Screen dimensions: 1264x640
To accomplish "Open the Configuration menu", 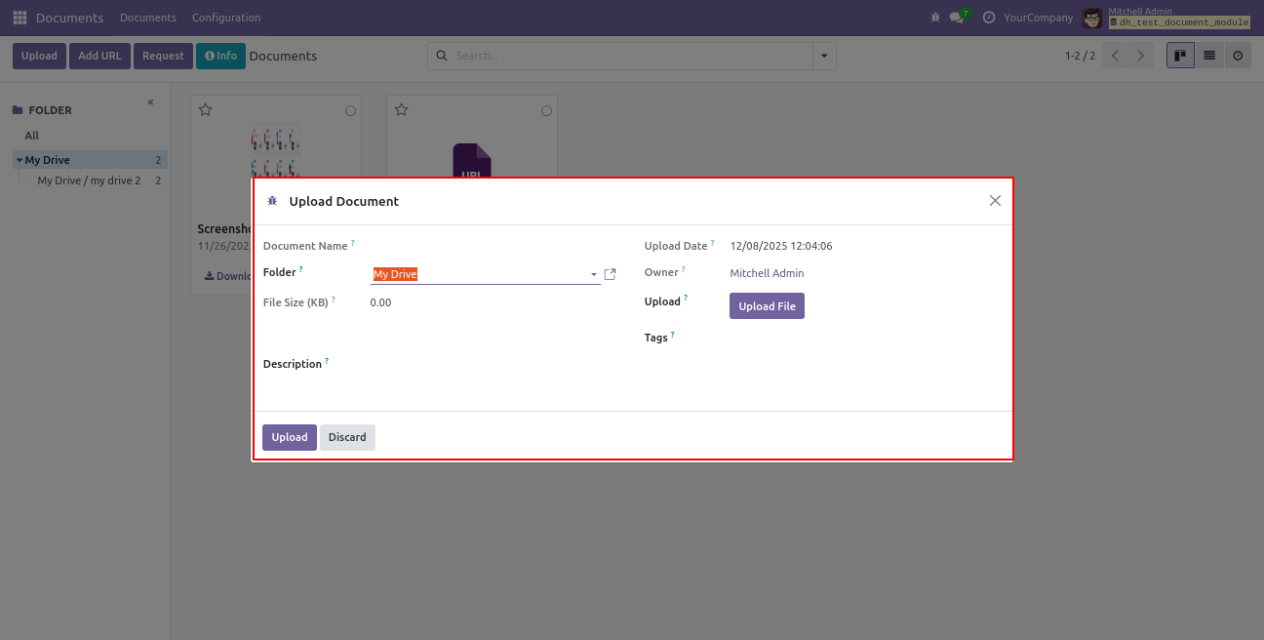I will tap(226, 18).
